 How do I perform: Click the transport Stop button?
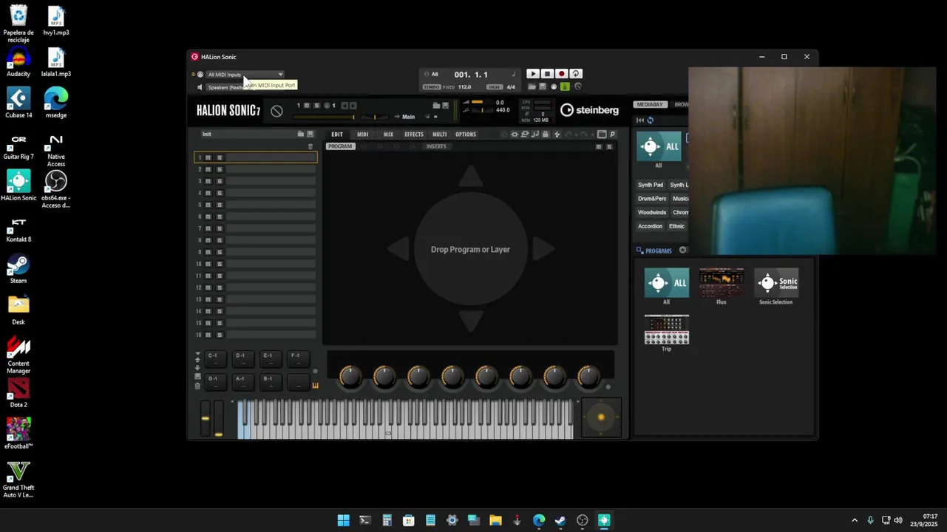pos(547,74)
